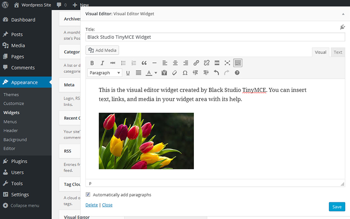350x219 pixels.
Task: Enable distraction-free fullscreen mode
Action: point(228,63)
